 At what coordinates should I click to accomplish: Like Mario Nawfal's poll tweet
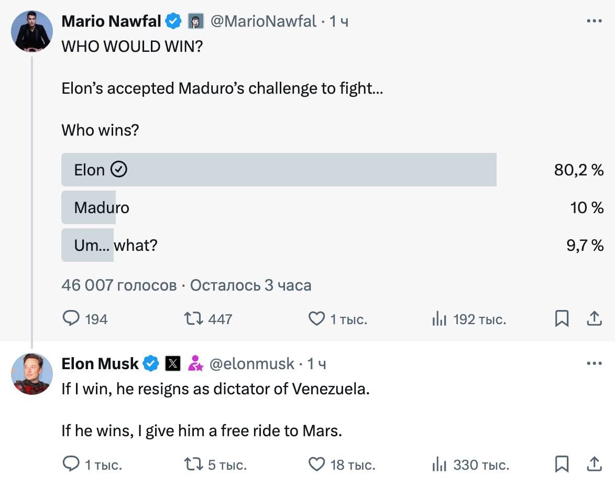(316, 318)
